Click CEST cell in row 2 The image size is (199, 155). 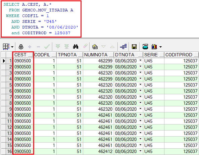pos(23,67)
